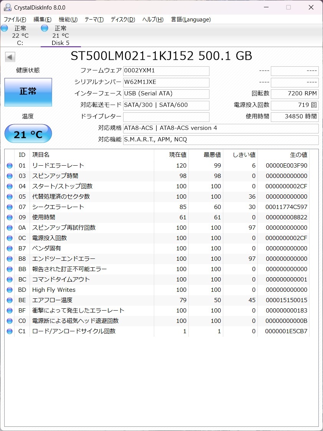The height and width of the screenshot is (431, 323).
Task: Click the 項目名 column header
Action: tap(92, 155)
